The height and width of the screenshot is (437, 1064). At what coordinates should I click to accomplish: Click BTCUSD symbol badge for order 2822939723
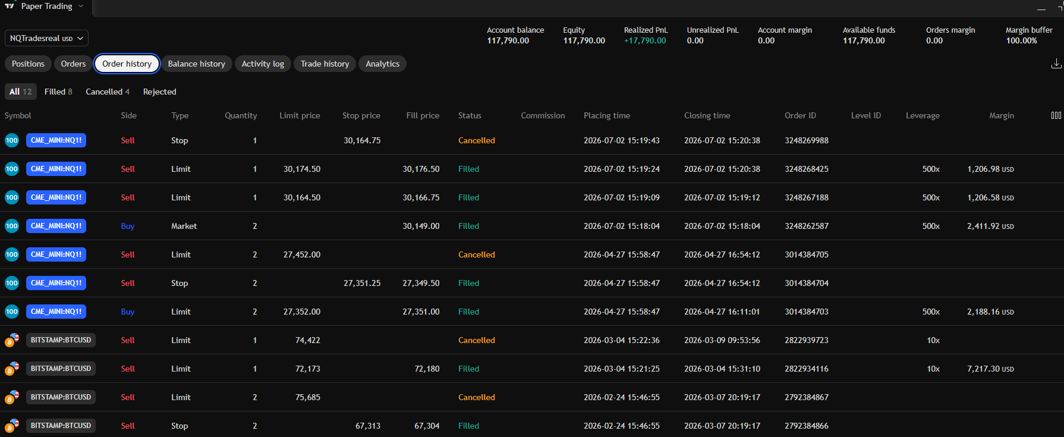click(x=61, y=340)
